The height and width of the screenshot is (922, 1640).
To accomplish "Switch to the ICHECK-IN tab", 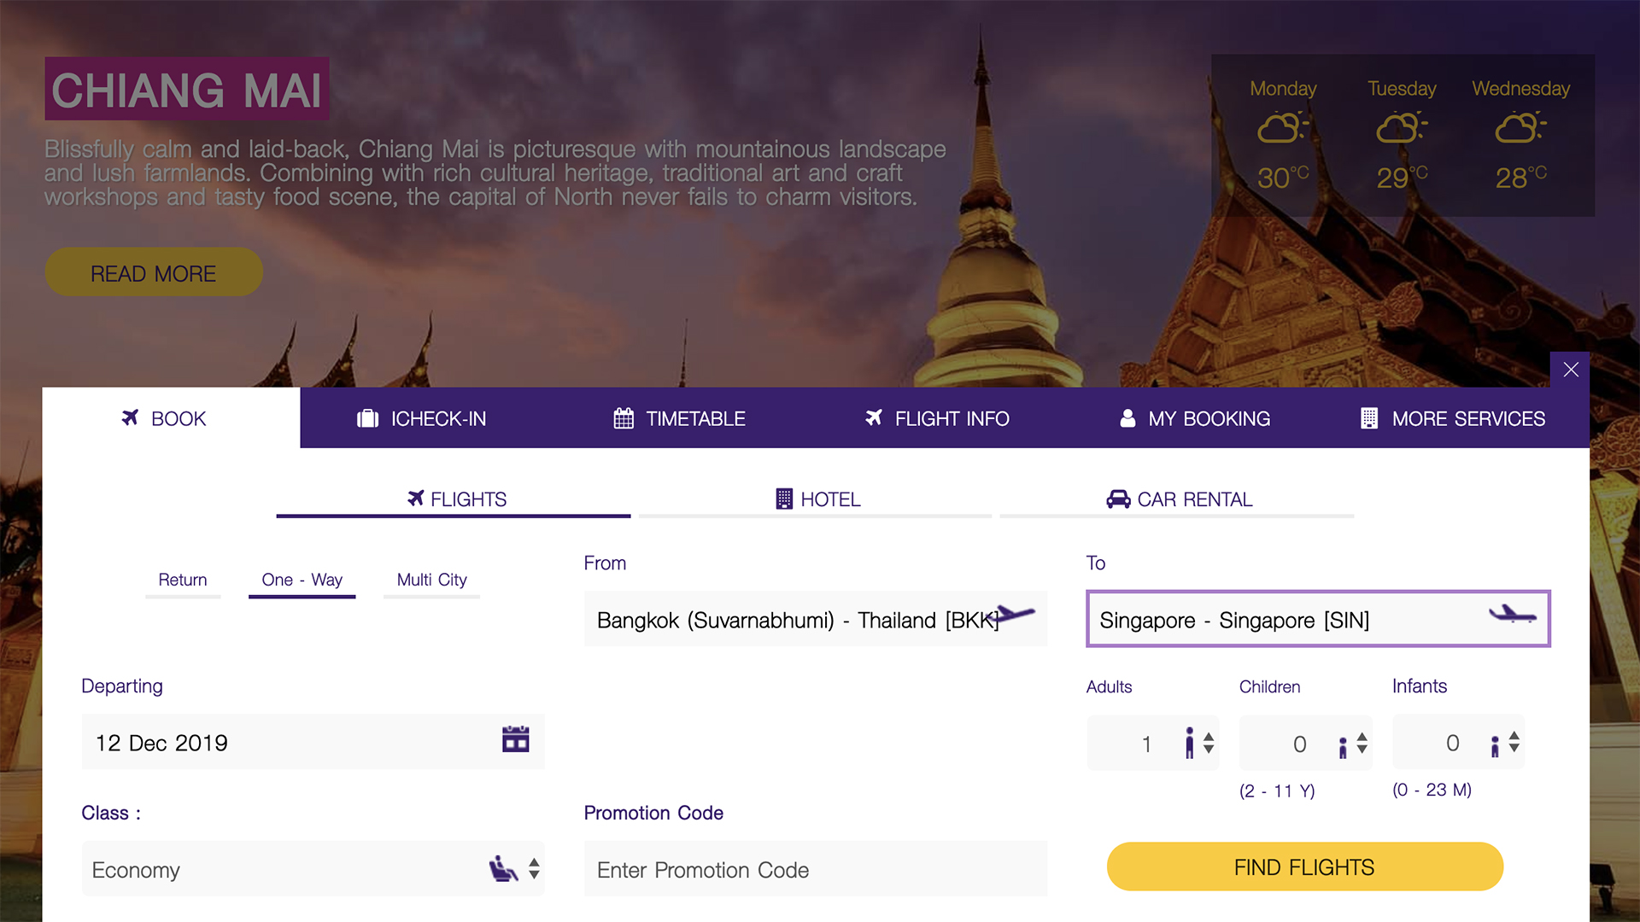I will pos(422,418).
